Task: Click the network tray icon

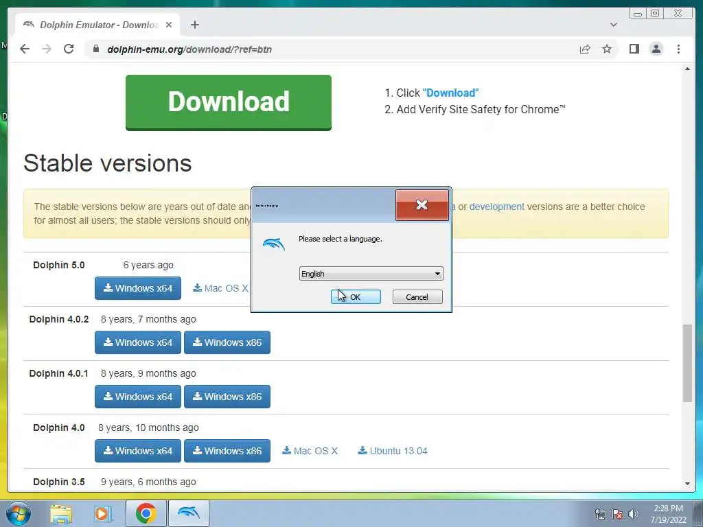Action: click(x=600, y=513)
